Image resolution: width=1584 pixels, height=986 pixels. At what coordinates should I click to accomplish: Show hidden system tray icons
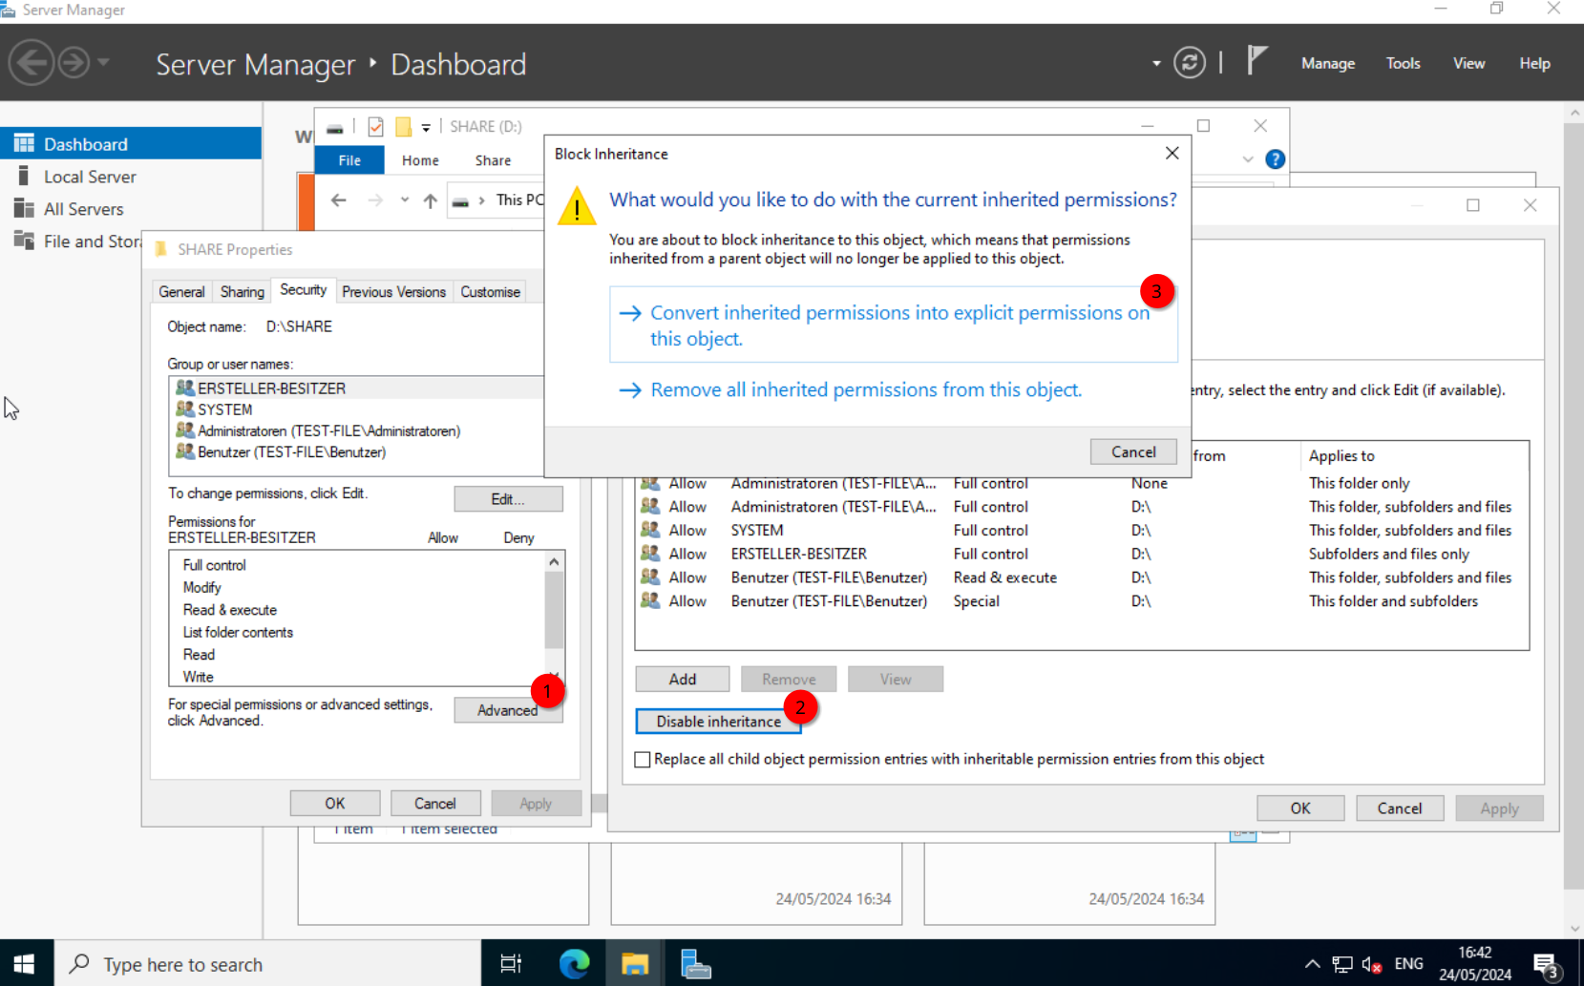(x=1313, y=964)
